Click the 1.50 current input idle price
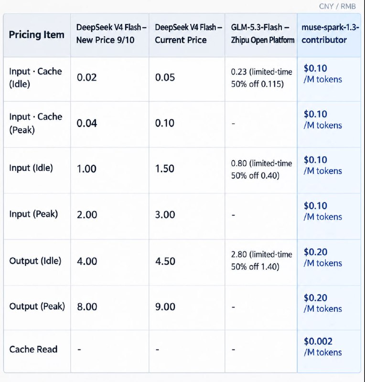Screen dimensions: 365x382 (164, 169)
